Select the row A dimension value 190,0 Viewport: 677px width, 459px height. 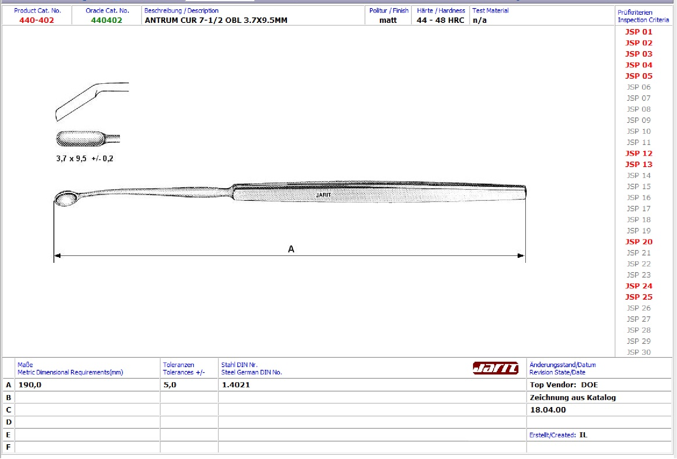point(30,385)
